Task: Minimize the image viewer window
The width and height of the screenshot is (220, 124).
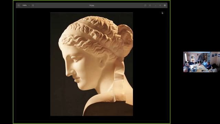Action: coord(156,6)
